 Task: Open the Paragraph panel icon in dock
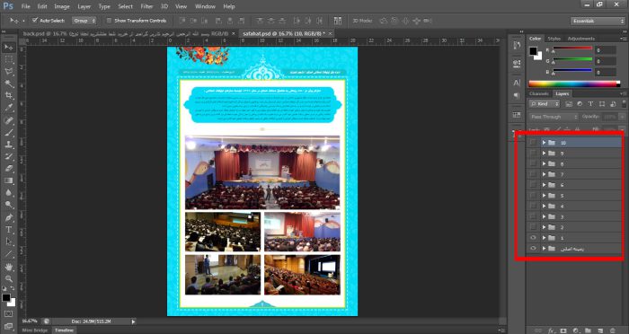pos(517,96)
